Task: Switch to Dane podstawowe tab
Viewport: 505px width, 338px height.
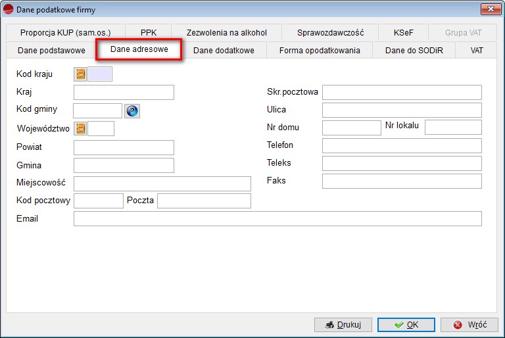Action: (51, 51)
